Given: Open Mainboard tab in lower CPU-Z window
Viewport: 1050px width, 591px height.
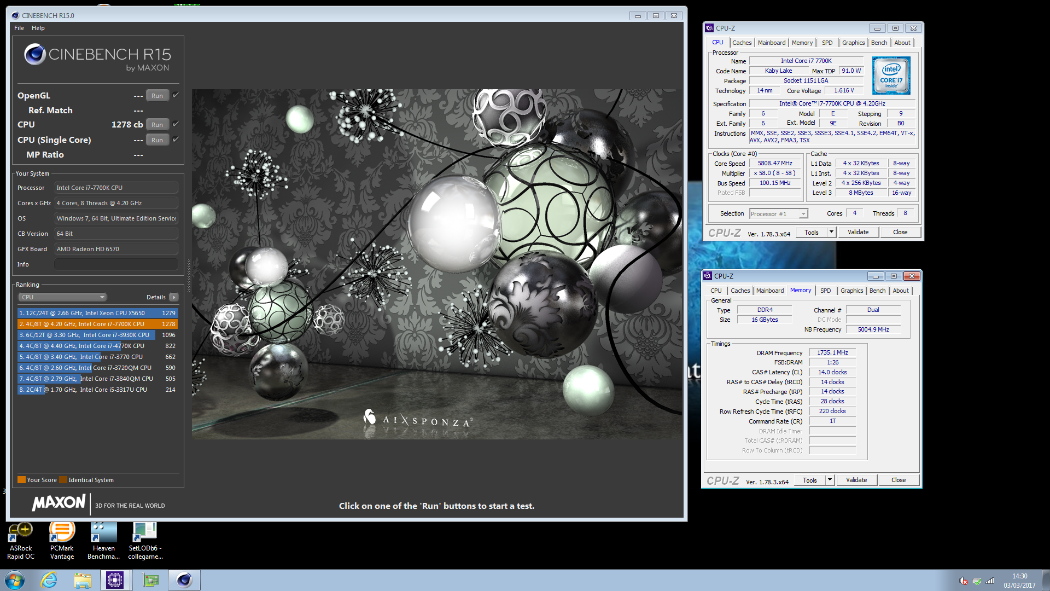Looking at the screenshot, I should pyautogui.click(x=769, y=291).
